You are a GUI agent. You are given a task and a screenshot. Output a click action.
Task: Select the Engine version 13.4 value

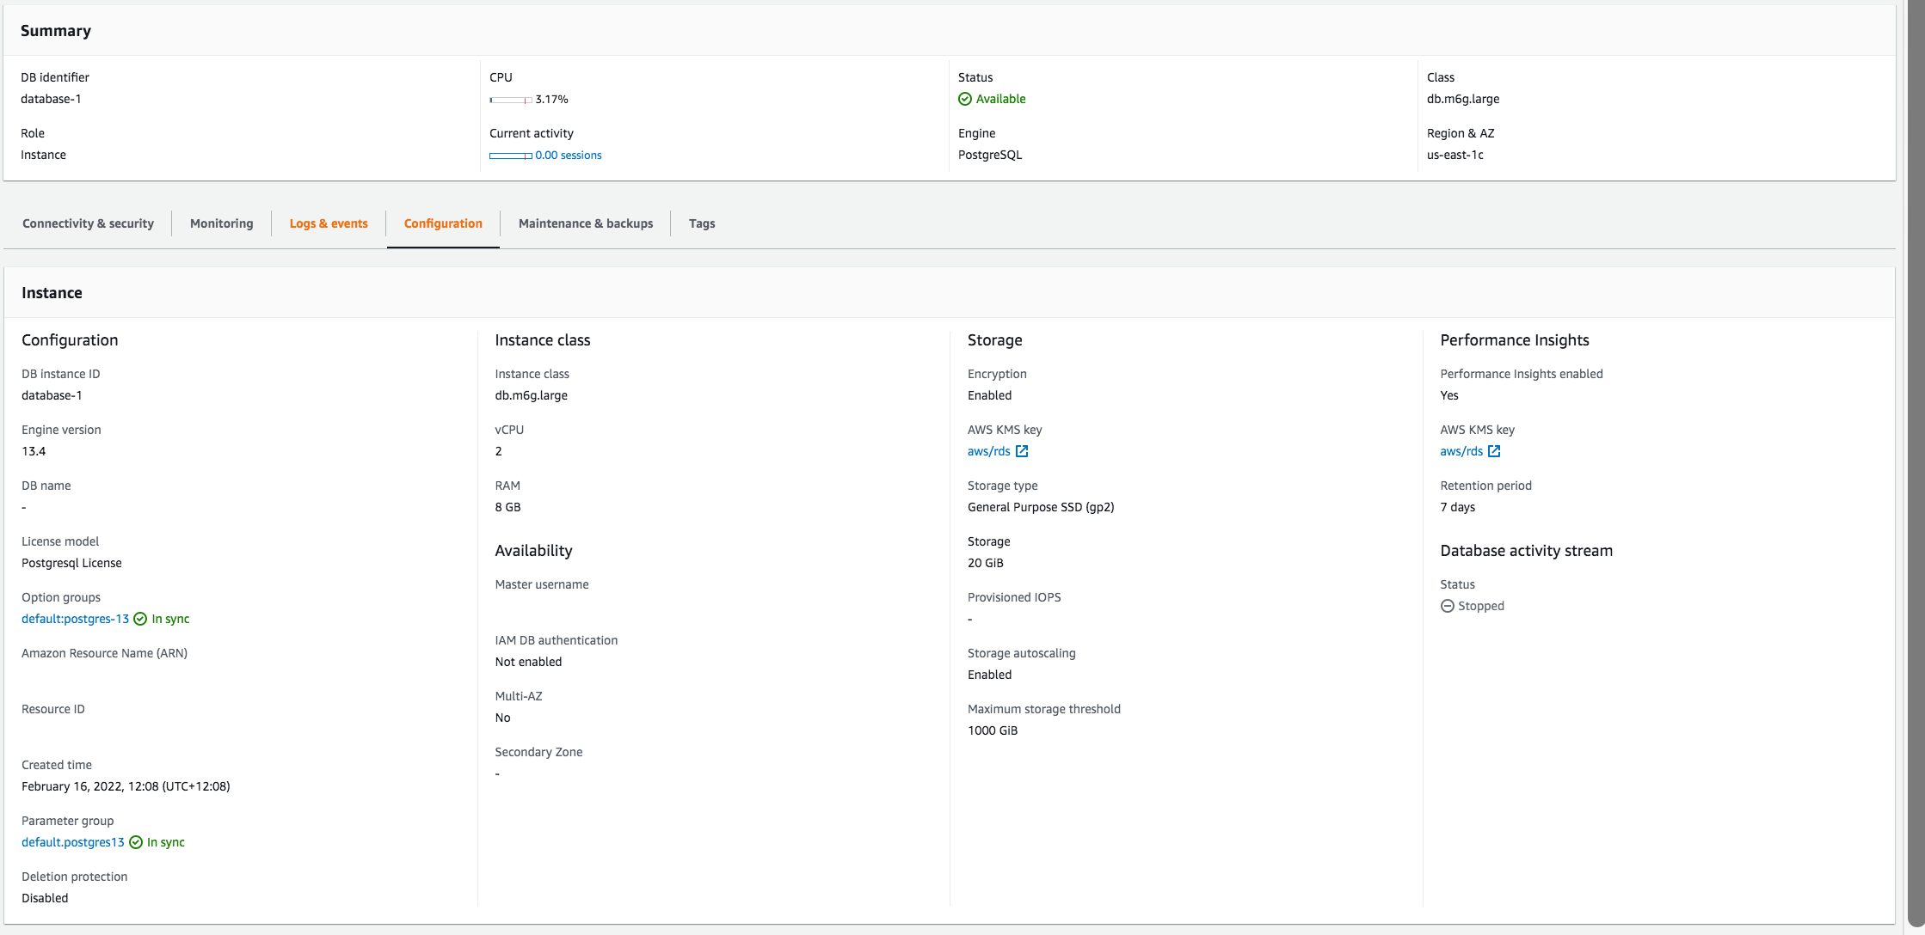click(34, 451)
